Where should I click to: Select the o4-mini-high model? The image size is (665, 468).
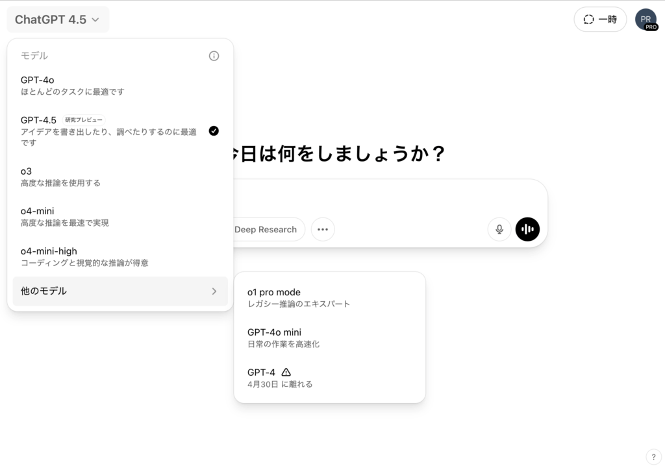pyautogui.click(x=120, y=257)
